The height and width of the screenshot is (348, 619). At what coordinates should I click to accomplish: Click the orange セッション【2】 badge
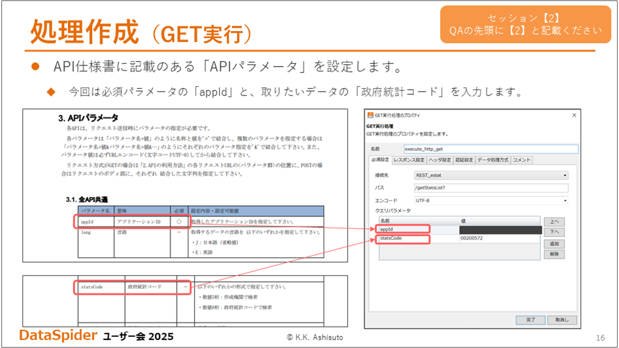(x=526, y=25)
